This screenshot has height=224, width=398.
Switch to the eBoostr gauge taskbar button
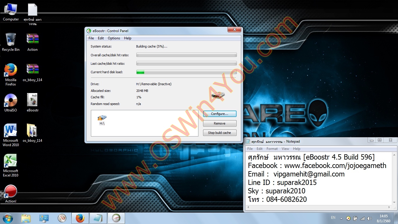(116, 218)
